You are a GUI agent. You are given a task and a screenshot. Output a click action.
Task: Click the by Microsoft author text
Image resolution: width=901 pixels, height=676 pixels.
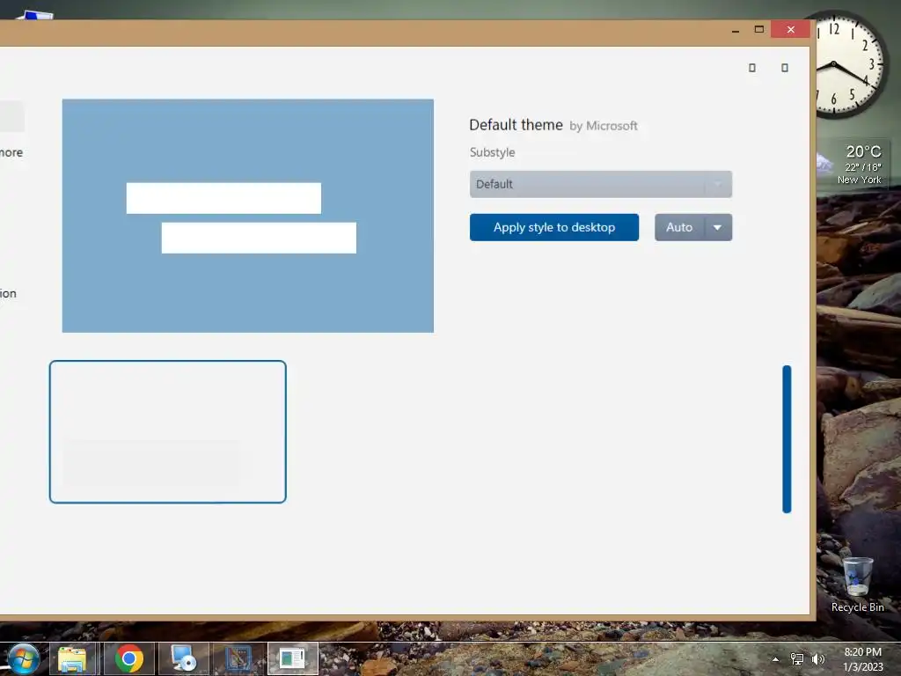(604, 126)
